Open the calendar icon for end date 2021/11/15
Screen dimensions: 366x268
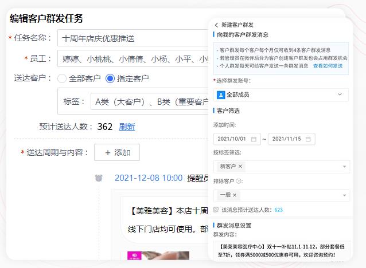[308, 139]
